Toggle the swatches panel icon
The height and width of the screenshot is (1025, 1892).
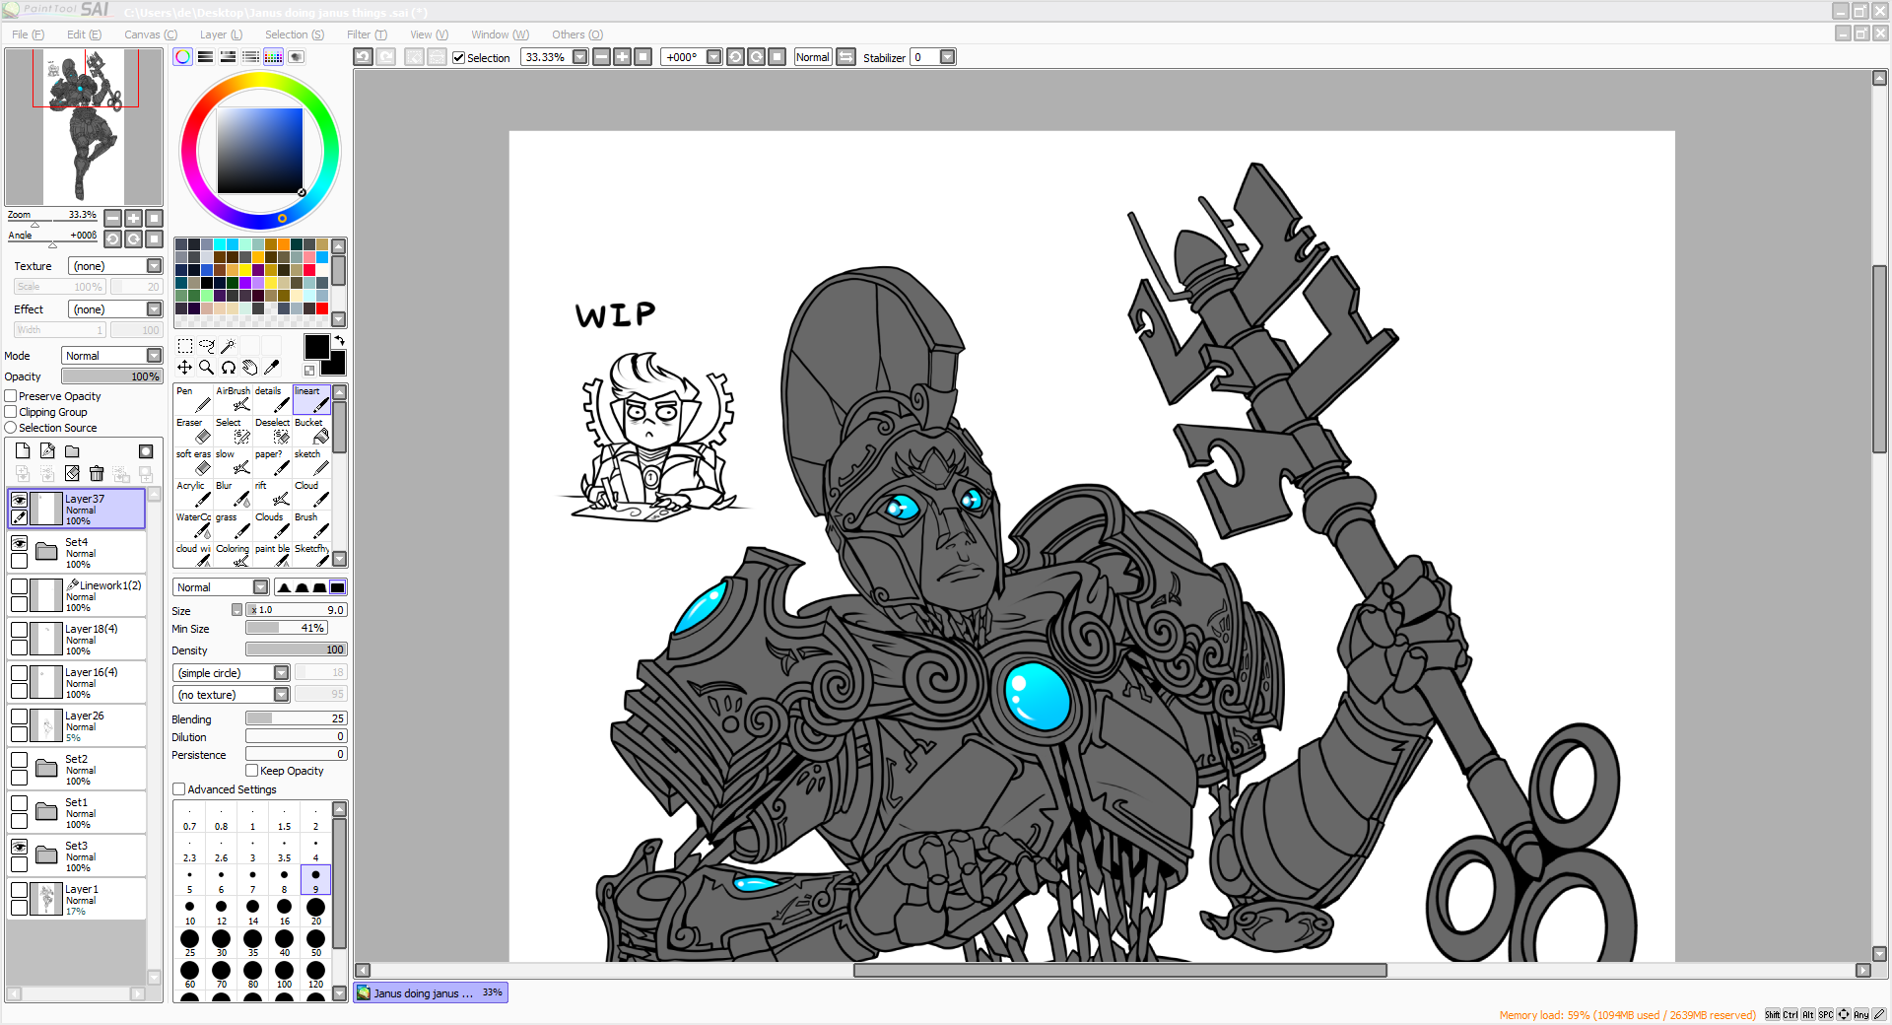tap(274, 57)
